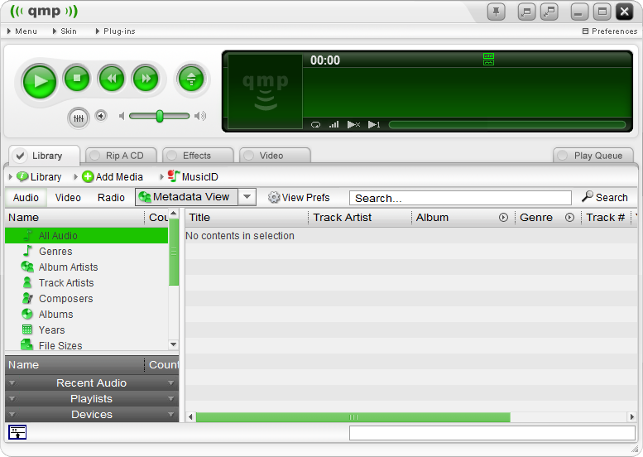This screenshot has height=457, width=643.
Task: Click the Stop playback button
Action: (77, 78)
